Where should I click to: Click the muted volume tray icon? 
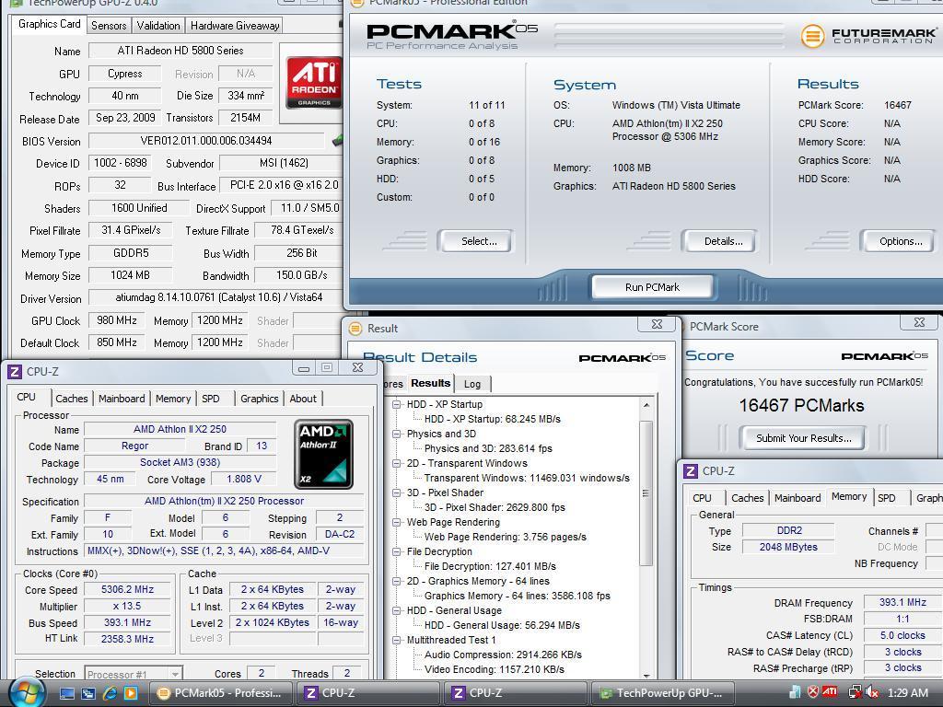[x=872, y=692]
